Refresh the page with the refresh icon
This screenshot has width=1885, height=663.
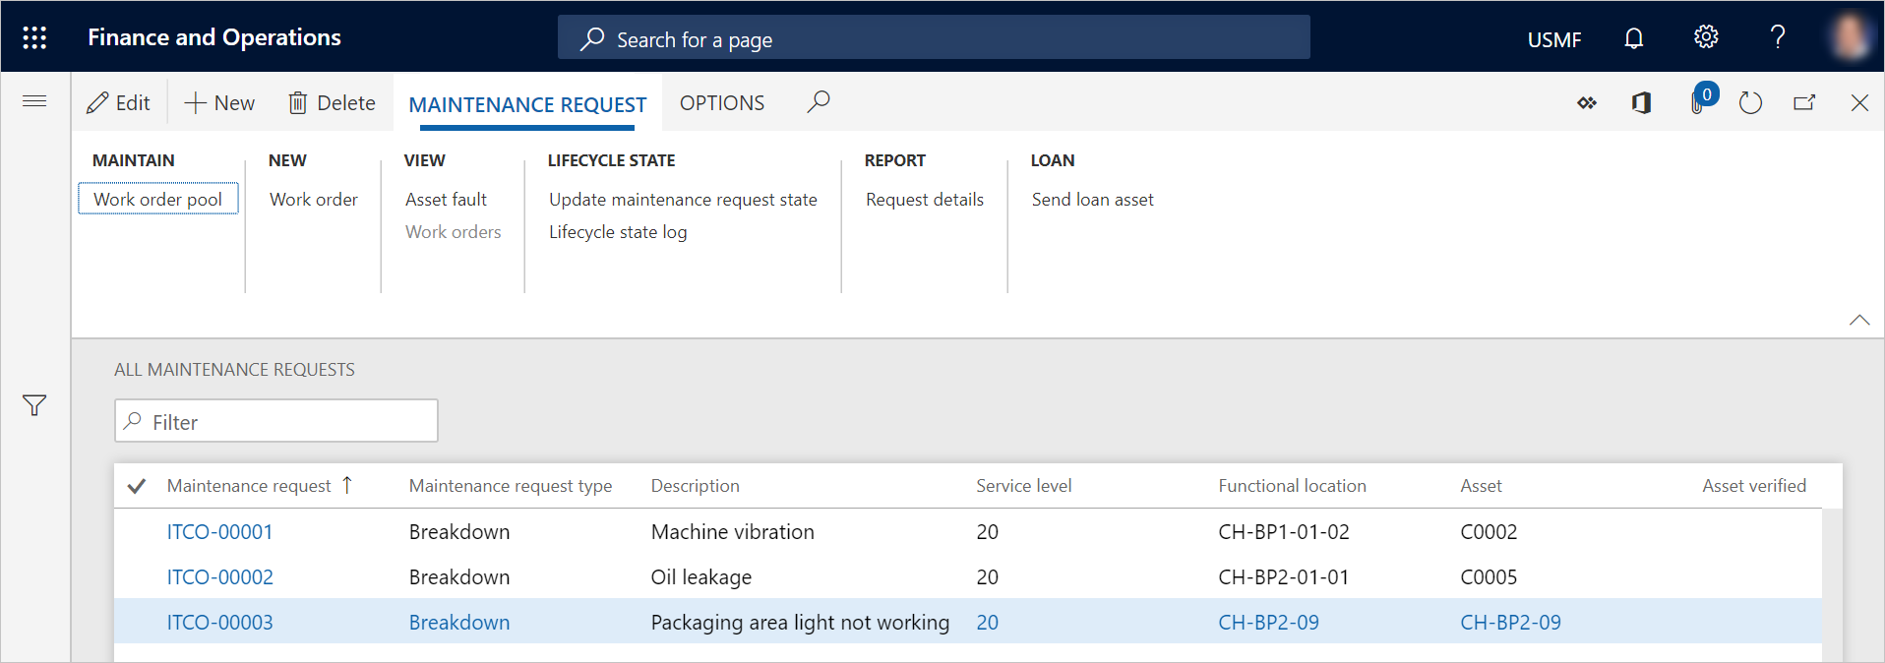[1750, 102]
